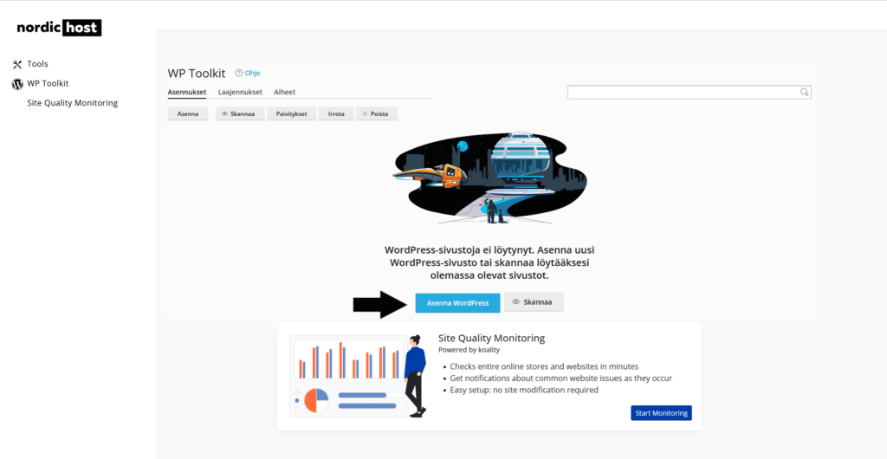Click the Tools wrench icon in sidebar

coord(17,64)
